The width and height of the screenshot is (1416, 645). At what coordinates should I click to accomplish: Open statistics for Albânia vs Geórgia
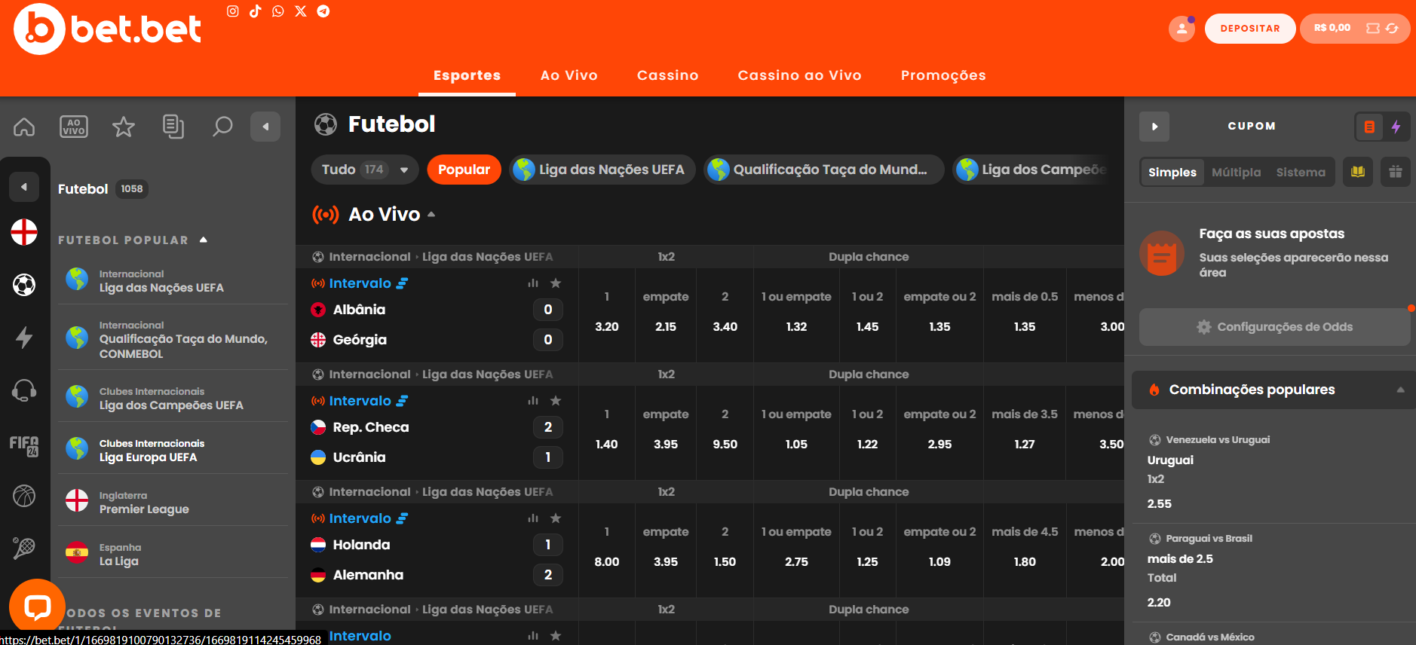[533, 283]
